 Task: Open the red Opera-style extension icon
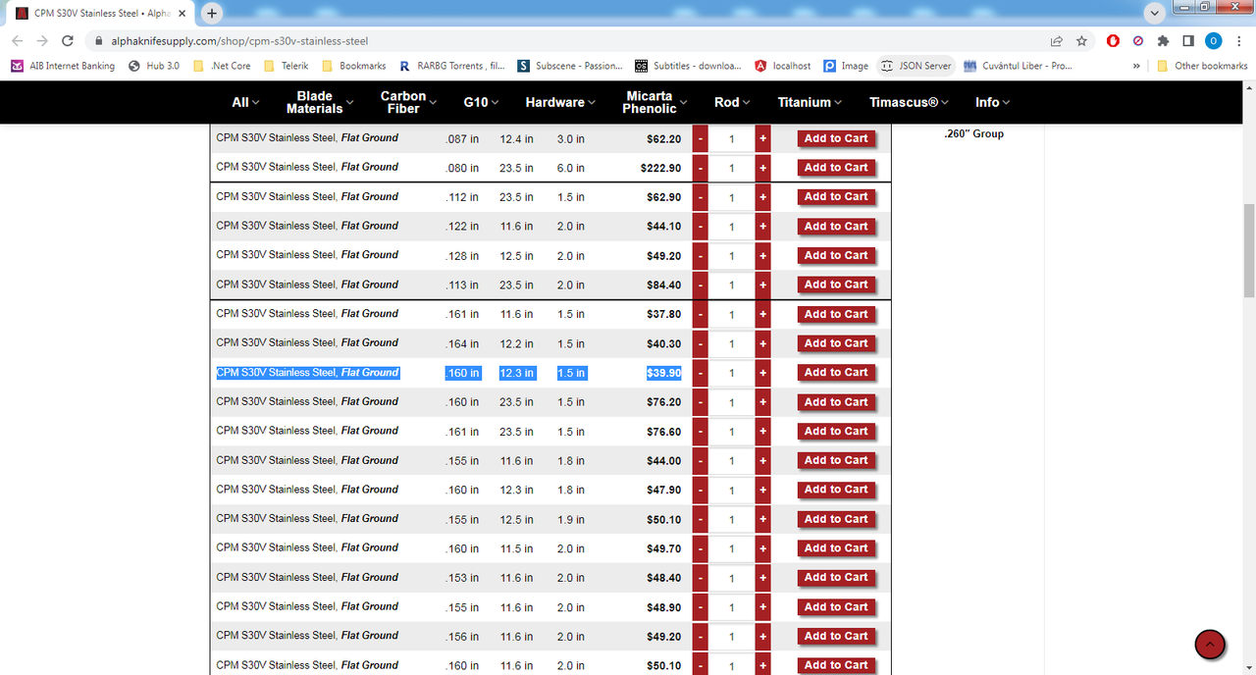click(x=1113, y=41)
